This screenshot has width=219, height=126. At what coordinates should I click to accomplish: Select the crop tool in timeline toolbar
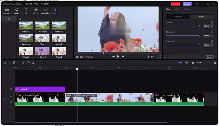click(33, 63)
